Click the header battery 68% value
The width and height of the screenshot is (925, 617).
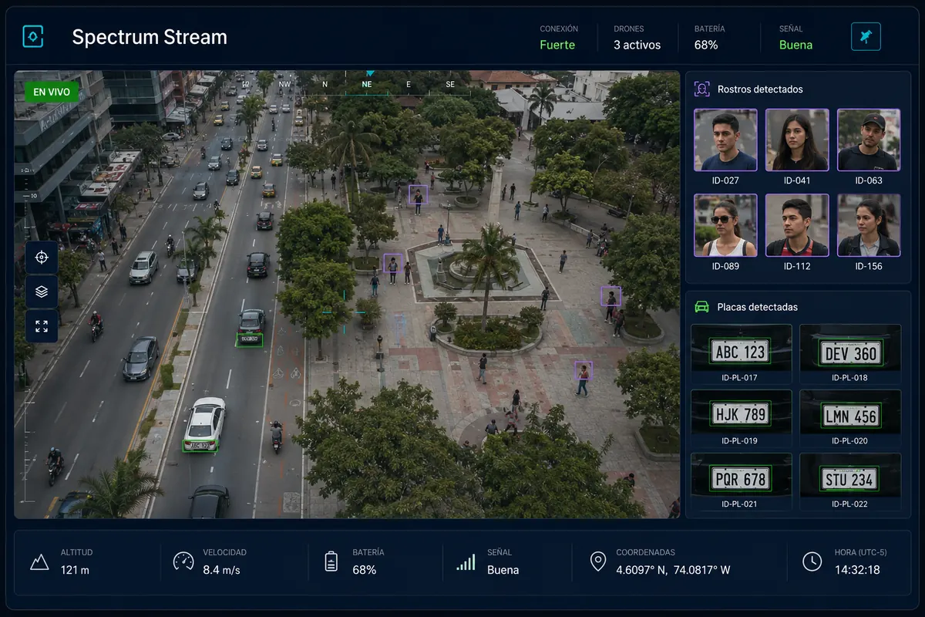point(706,45)
